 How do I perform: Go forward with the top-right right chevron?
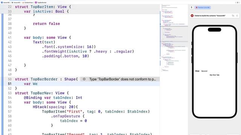[x=239, y=3]
